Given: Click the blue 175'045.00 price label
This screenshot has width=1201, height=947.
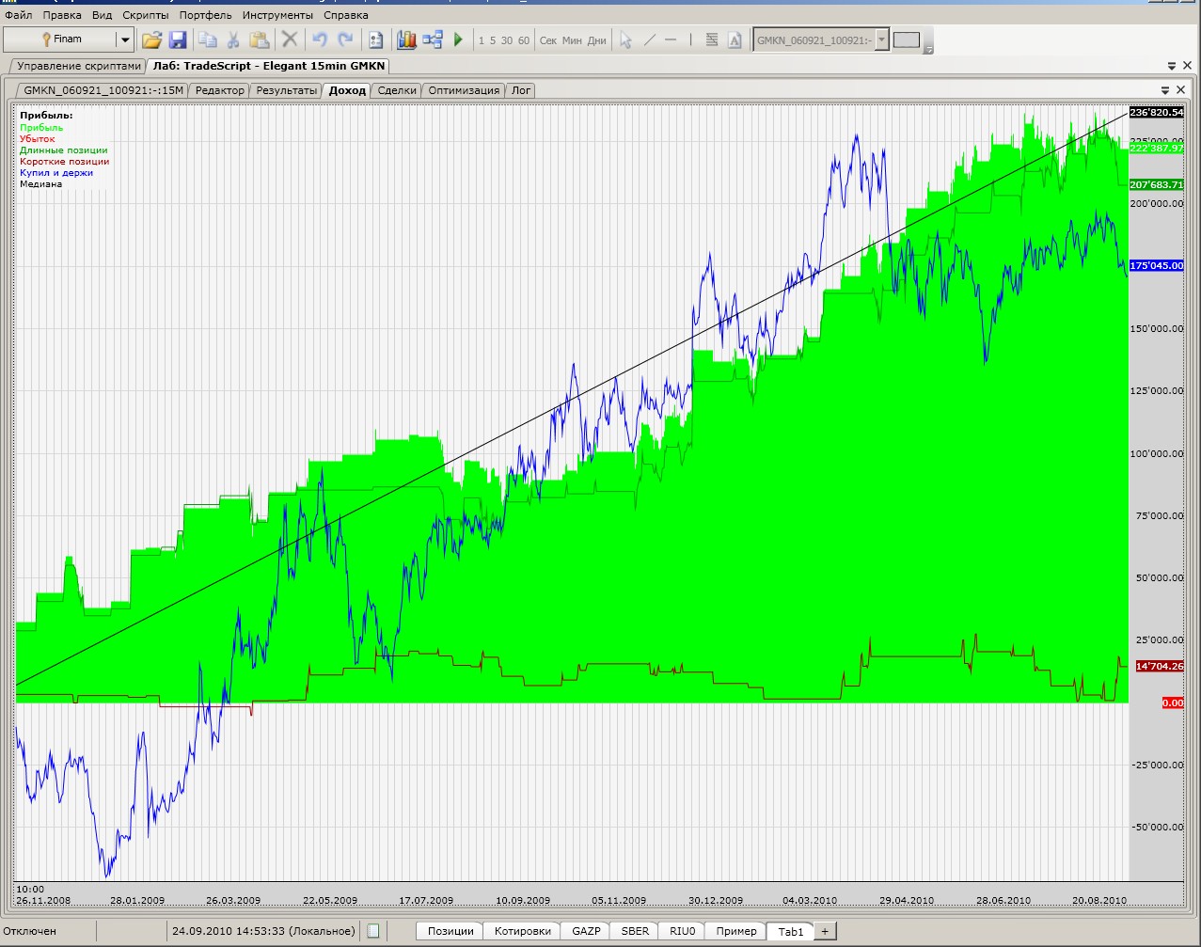Looking at the screenshot, I should [1156, 266].
